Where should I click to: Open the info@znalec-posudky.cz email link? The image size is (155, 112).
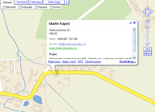point(72,44)
